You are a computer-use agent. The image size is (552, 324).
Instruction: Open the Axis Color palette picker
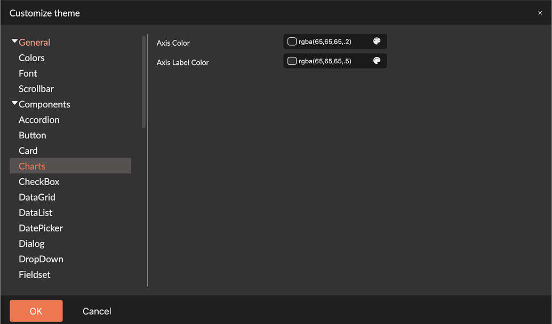click(377, 41)
